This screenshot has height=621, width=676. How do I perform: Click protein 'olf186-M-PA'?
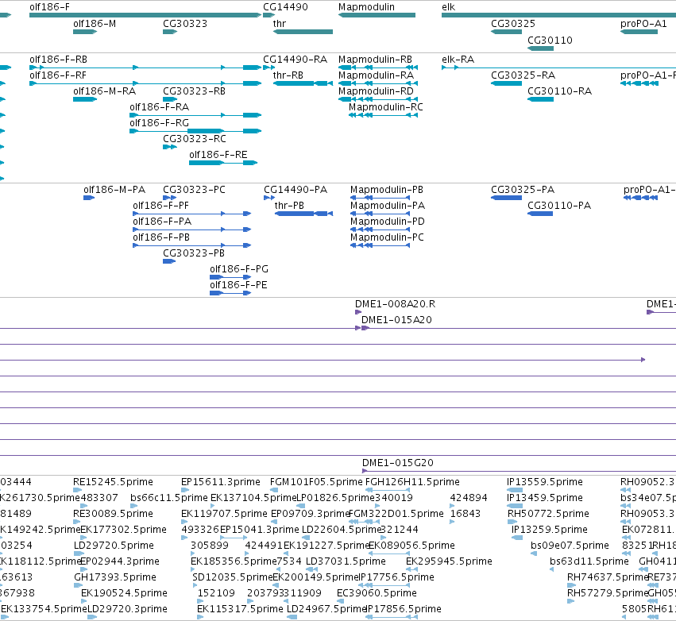(114, 190)
